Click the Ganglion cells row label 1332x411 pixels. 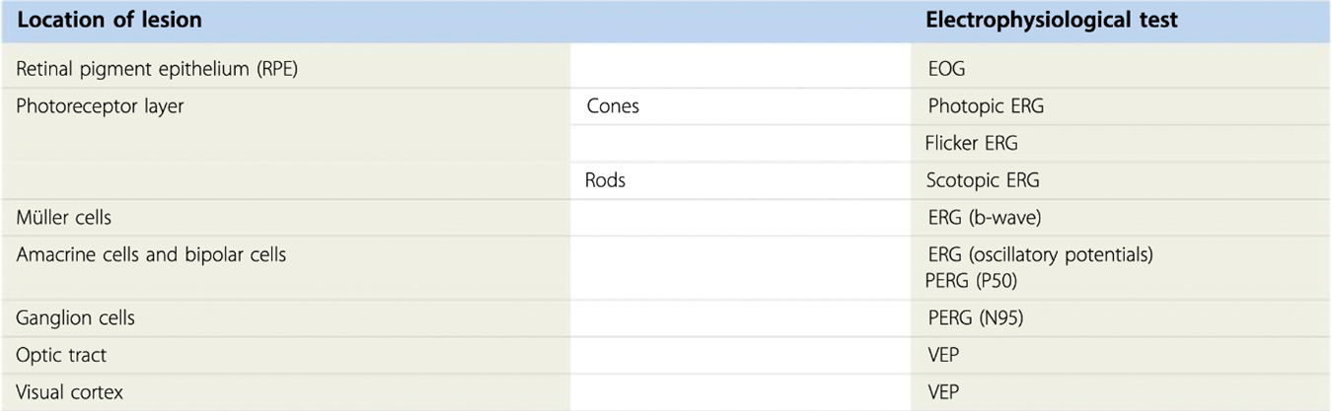(x=76, y=318)
